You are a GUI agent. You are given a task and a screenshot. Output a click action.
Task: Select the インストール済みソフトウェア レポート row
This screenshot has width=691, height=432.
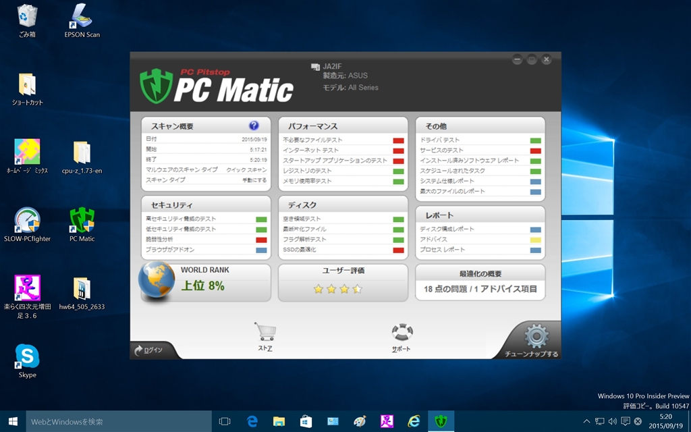480,161
